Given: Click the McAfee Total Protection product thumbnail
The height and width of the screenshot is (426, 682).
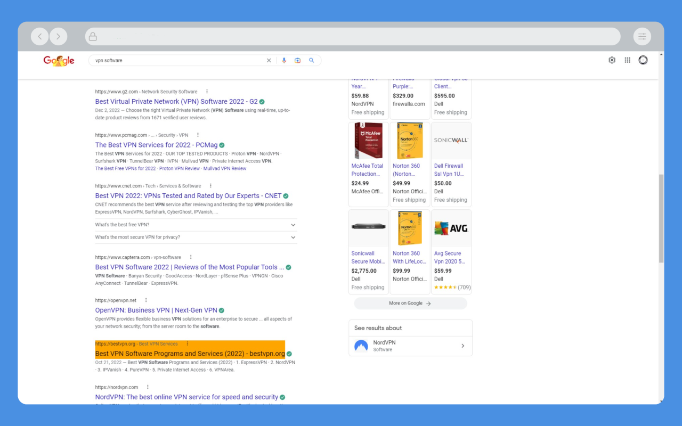Looking at the screenshot, I should point(368,140).
